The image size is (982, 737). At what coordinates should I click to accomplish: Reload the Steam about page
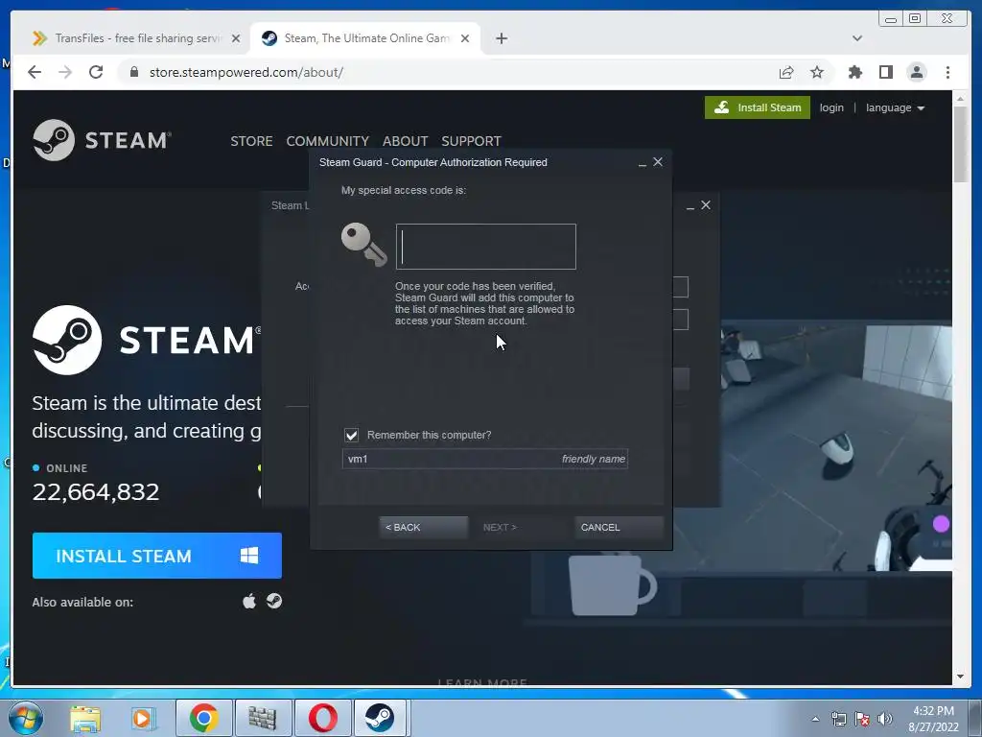[x=96, y=72]
